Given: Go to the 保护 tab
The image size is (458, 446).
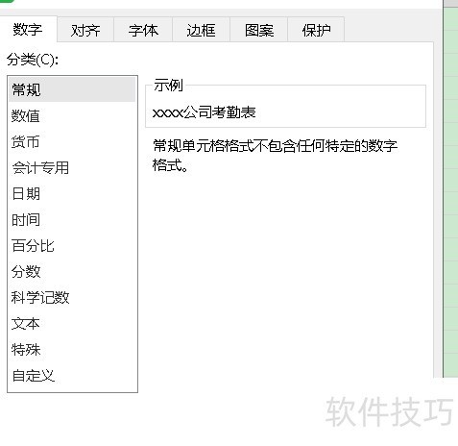Looking at the screenshot, I should pyautogui.click(x=316, y=31).
